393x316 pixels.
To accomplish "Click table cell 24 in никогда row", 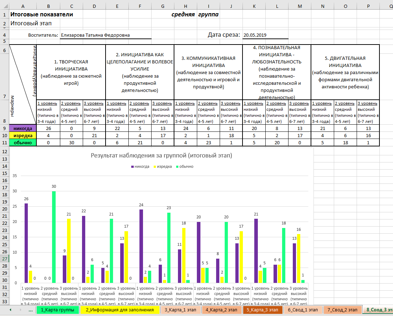I will pos(185,129).
